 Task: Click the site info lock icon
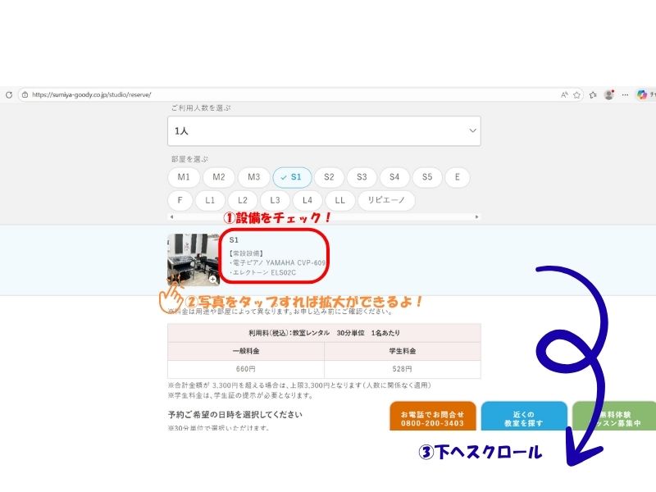point(24,95)
